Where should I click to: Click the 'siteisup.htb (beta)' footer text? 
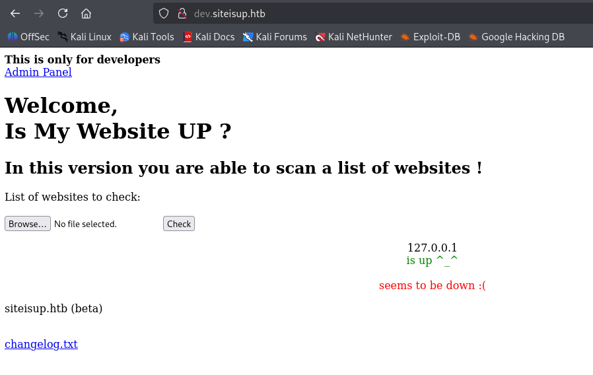point(53,308)
